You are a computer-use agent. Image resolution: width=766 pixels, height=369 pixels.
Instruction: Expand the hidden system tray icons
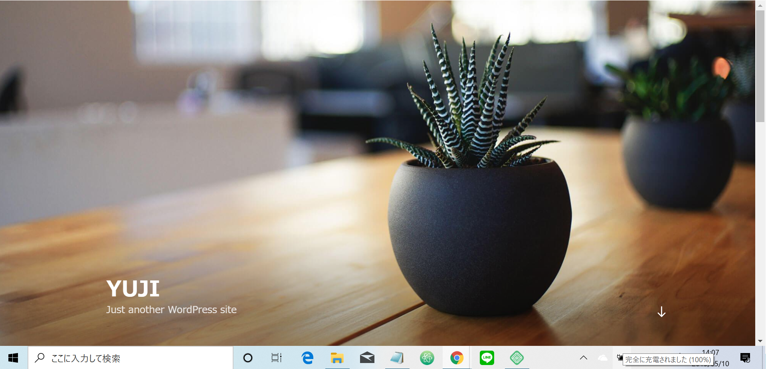pyautogui.click(x=583, y=358)
